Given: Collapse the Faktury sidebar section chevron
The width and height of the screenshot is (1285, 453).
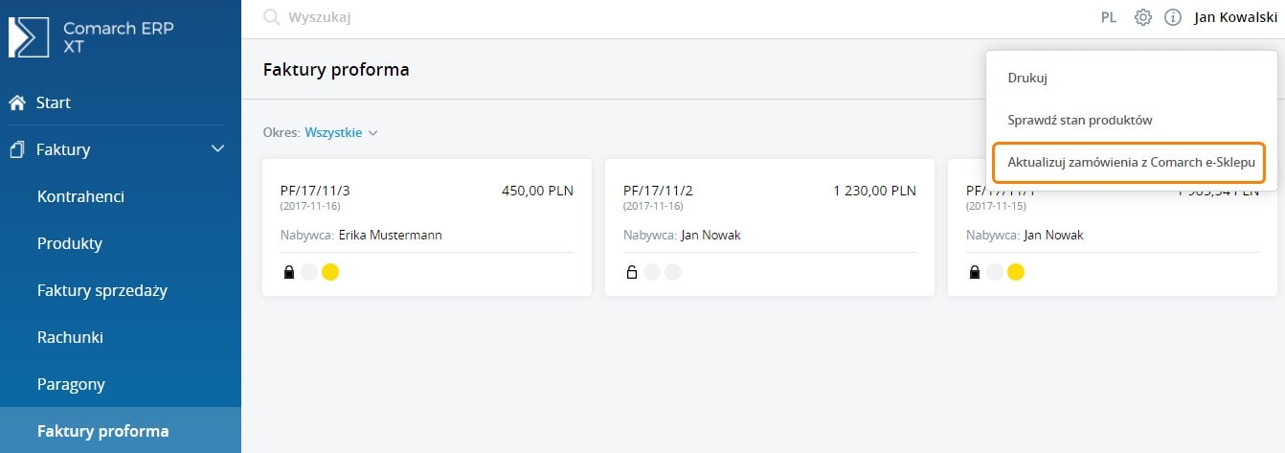Looking at the screenshot, I should 217,149.
